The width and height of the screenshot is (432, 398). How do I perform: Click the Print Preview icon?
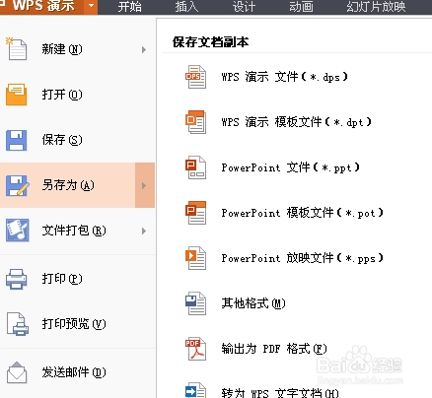(18, 324)
